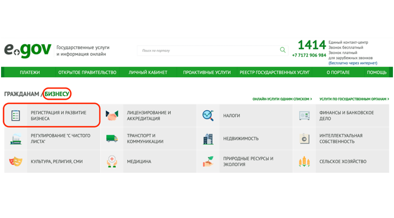Click 'бесплатно через интернет' link
Screen dimensions: 394x218
point(353,63)
